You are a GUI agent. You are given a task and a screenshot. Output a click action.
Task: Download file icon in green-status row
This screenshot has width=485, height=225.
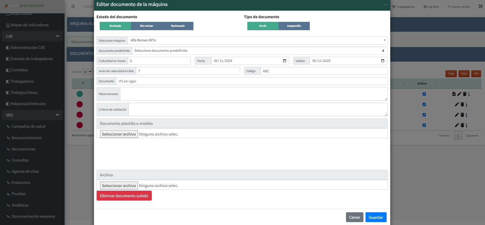tap(454, 94)
